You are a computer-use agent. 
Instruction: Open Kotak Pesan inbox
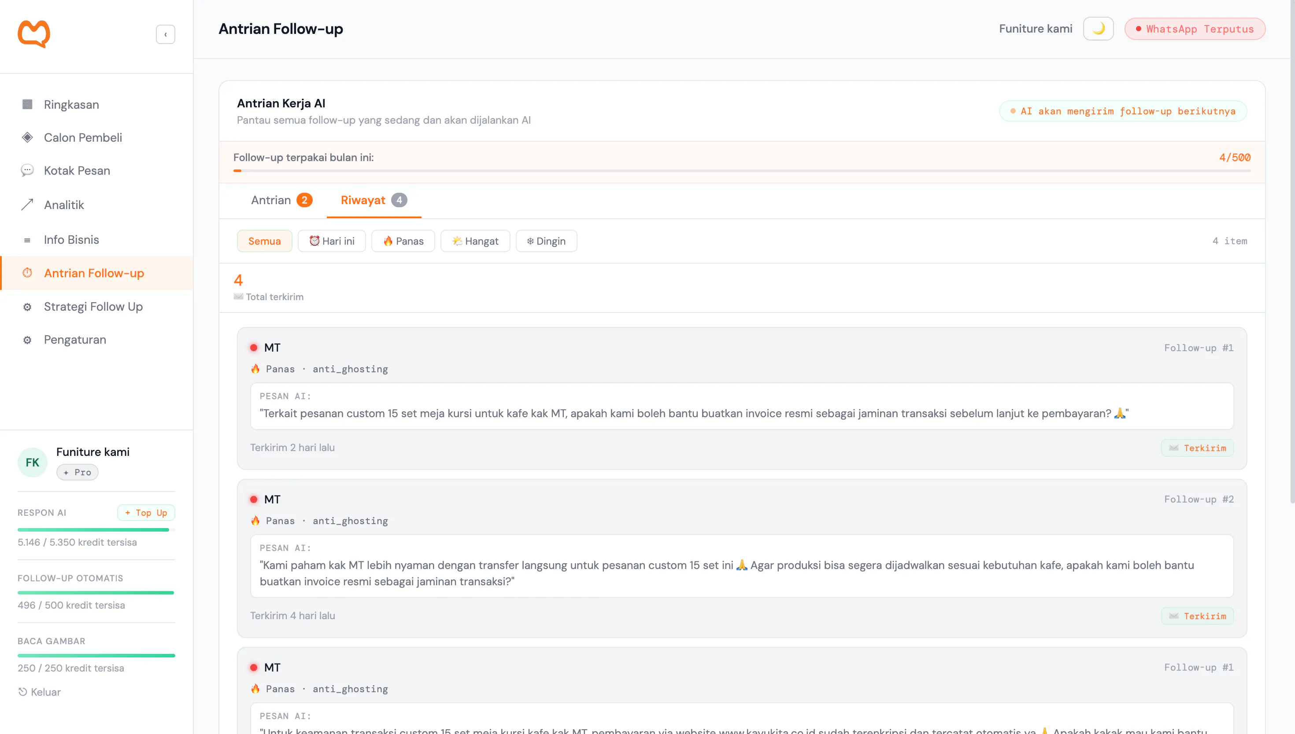pyautogui.click(x=96, y=170)
